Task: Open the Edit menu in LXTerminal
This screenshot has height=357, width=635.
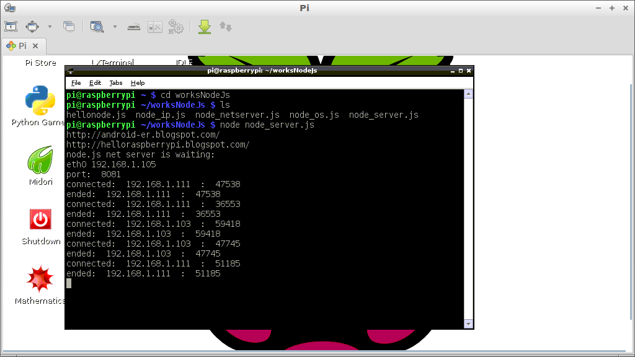Action: (x=95, y=82)
